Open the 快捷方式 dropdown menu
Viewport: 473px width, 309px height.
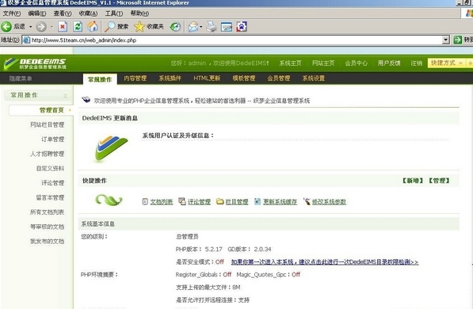click(x=447, y=63)
